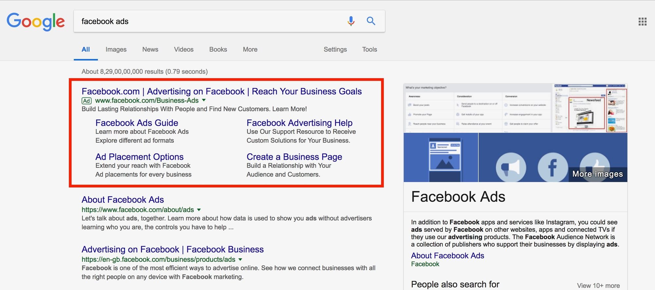Switch to the News tab

[x=150, y=49]
